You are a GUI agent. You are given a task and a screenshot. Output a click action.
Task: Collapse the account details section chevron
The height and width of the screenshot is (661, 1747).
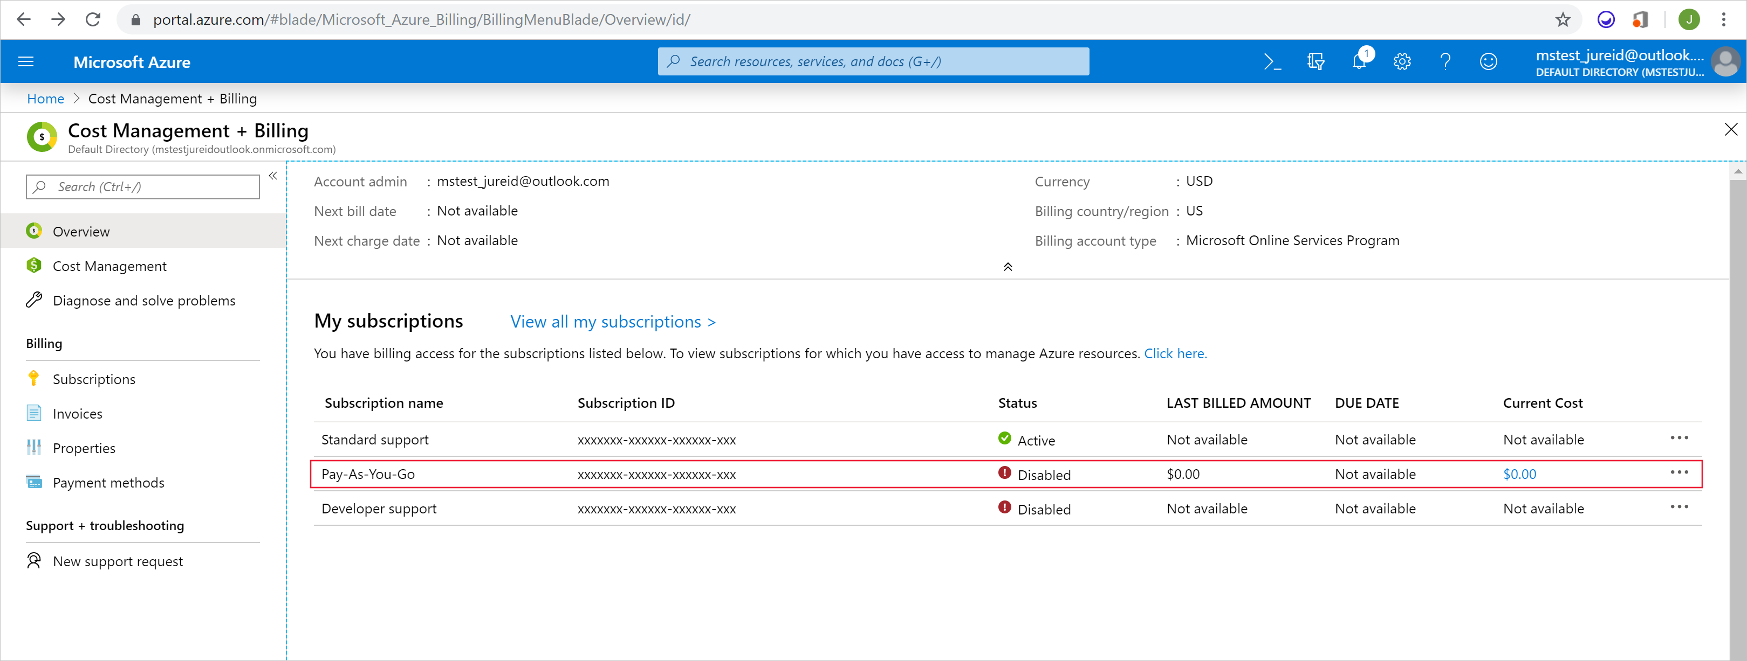[1008, 267]
